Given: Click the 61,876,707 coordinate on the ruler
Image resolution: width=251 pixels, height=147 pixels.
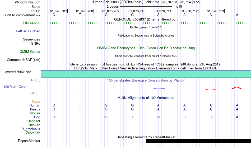Looking at the screenshot, I should click(58, 11).
